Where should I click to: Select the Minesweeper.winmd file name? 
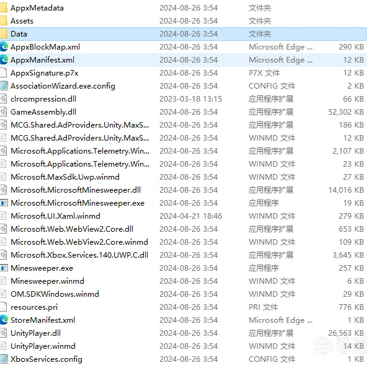47,281
